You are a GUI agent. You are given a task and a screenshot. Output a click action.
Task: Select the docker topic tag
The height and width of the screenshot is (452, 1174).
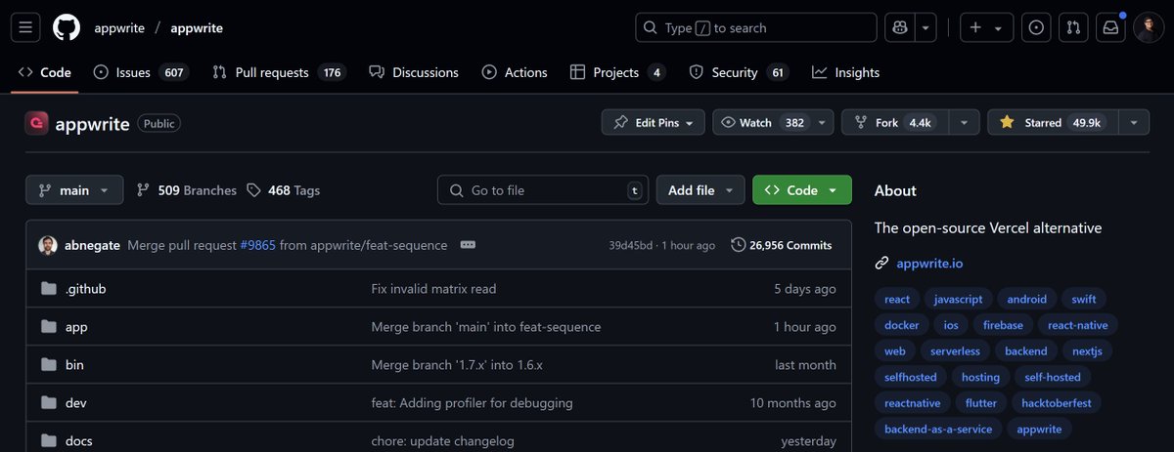[902, 325]
